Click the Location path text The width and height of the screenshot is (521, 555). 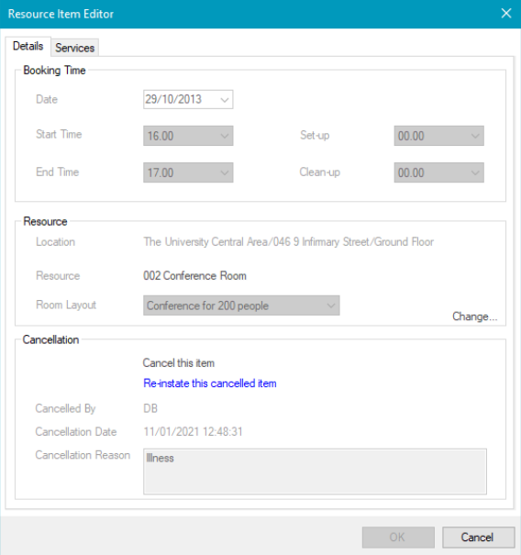(288, 242)
